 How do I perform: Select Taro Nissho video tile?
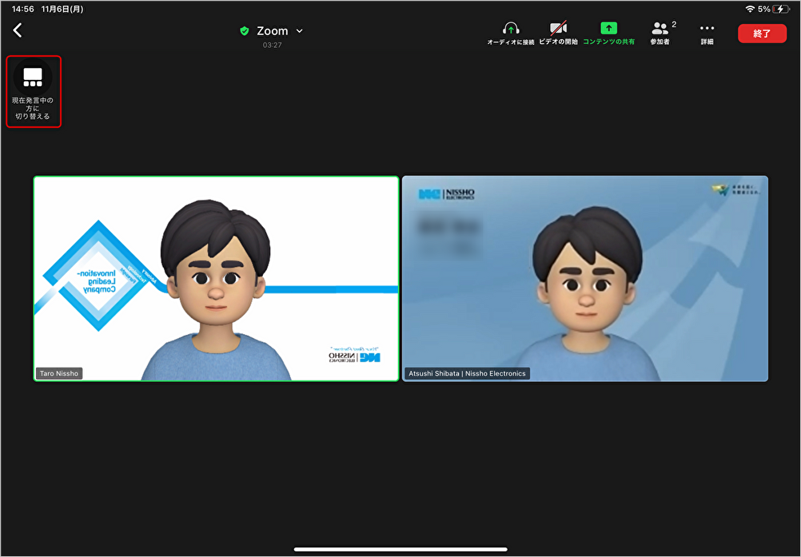point(216,278)
